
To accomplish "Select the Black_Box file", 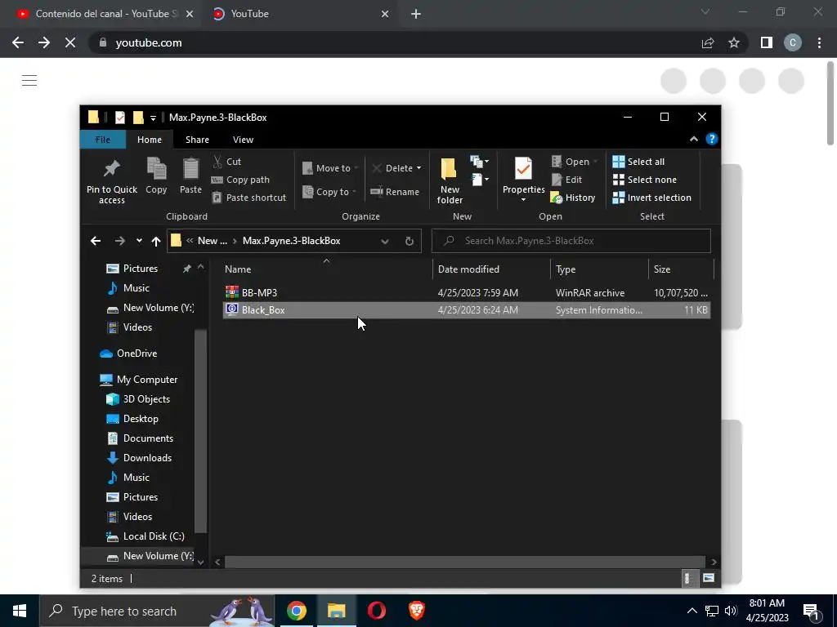I will [x=466, y=310].
